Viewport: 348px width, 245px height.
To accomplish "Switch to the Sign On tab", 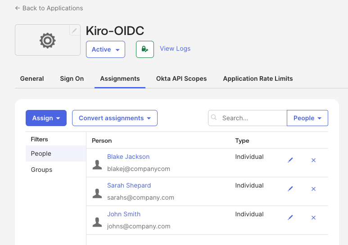I will [x=72, y=79].
